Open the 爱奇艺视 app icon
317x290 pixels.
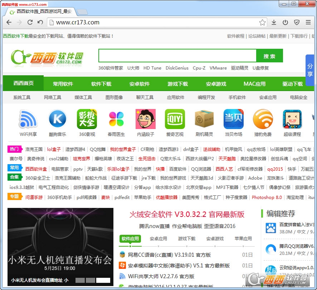175,119
